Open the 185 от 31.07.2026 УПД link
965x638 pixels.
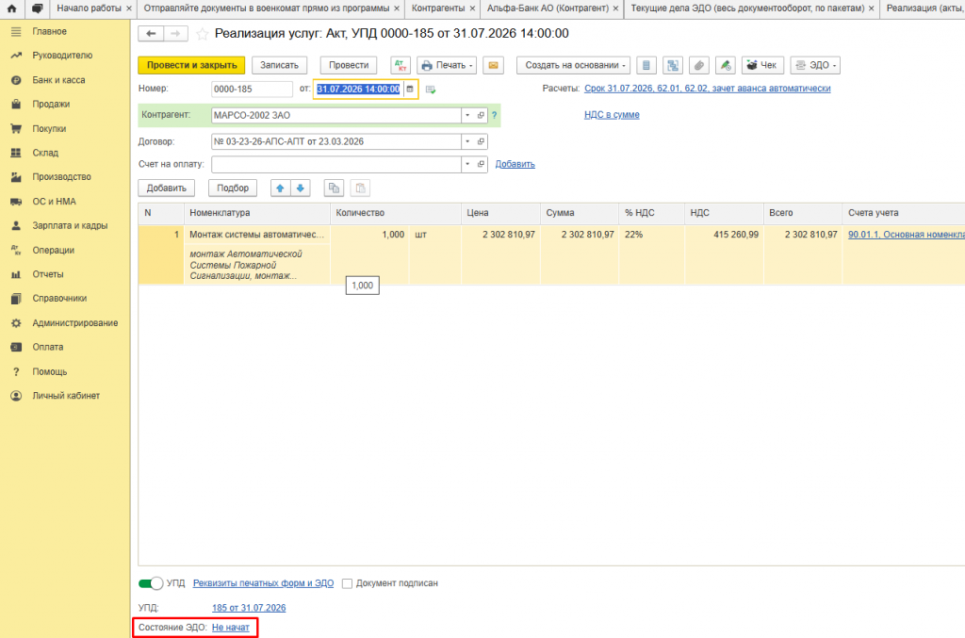249,608
